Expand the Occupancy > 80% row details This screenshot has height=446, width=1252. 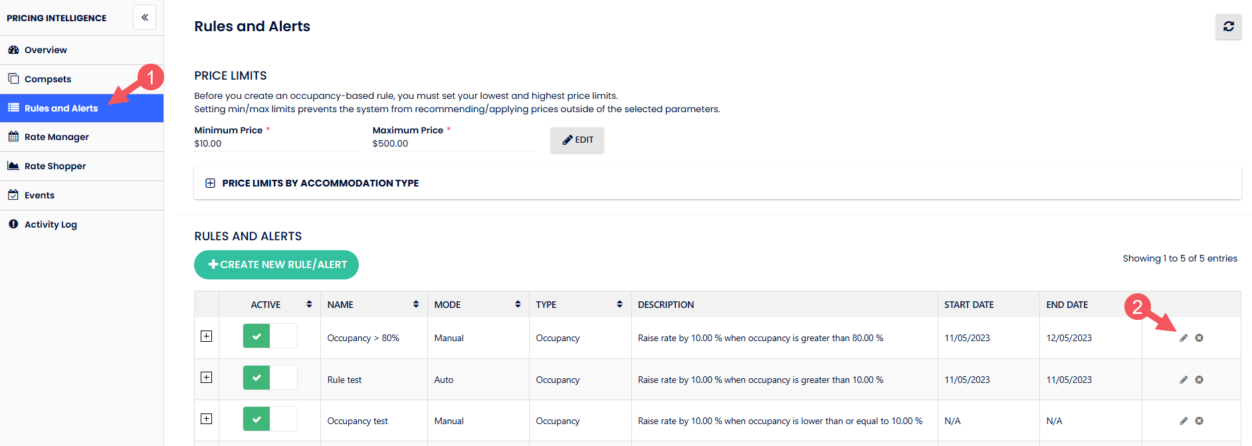coord(207,336)
